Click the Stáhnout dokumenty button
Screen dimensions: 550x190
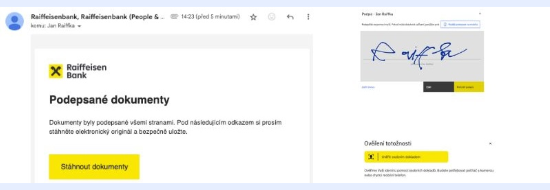pyautogui.click(x=94, y=167)
